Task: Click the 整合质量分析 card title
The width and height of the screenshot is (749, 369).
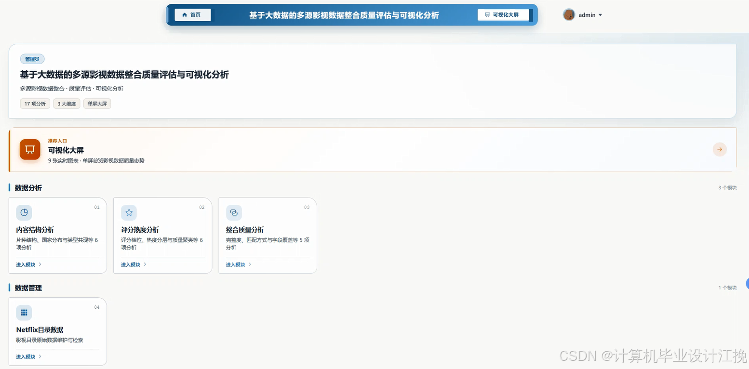Action: [x=245, y=230]
